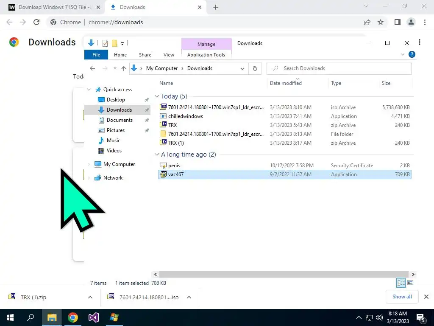Close the Chrome downloads shelf
434x326 pixels.
(426, 297)
